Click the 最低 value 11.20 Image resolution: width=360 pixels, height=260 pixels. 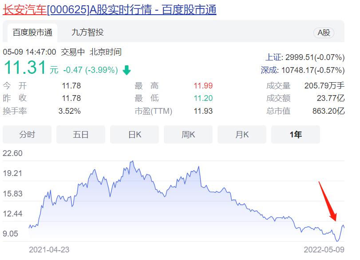tap(203, 98)
